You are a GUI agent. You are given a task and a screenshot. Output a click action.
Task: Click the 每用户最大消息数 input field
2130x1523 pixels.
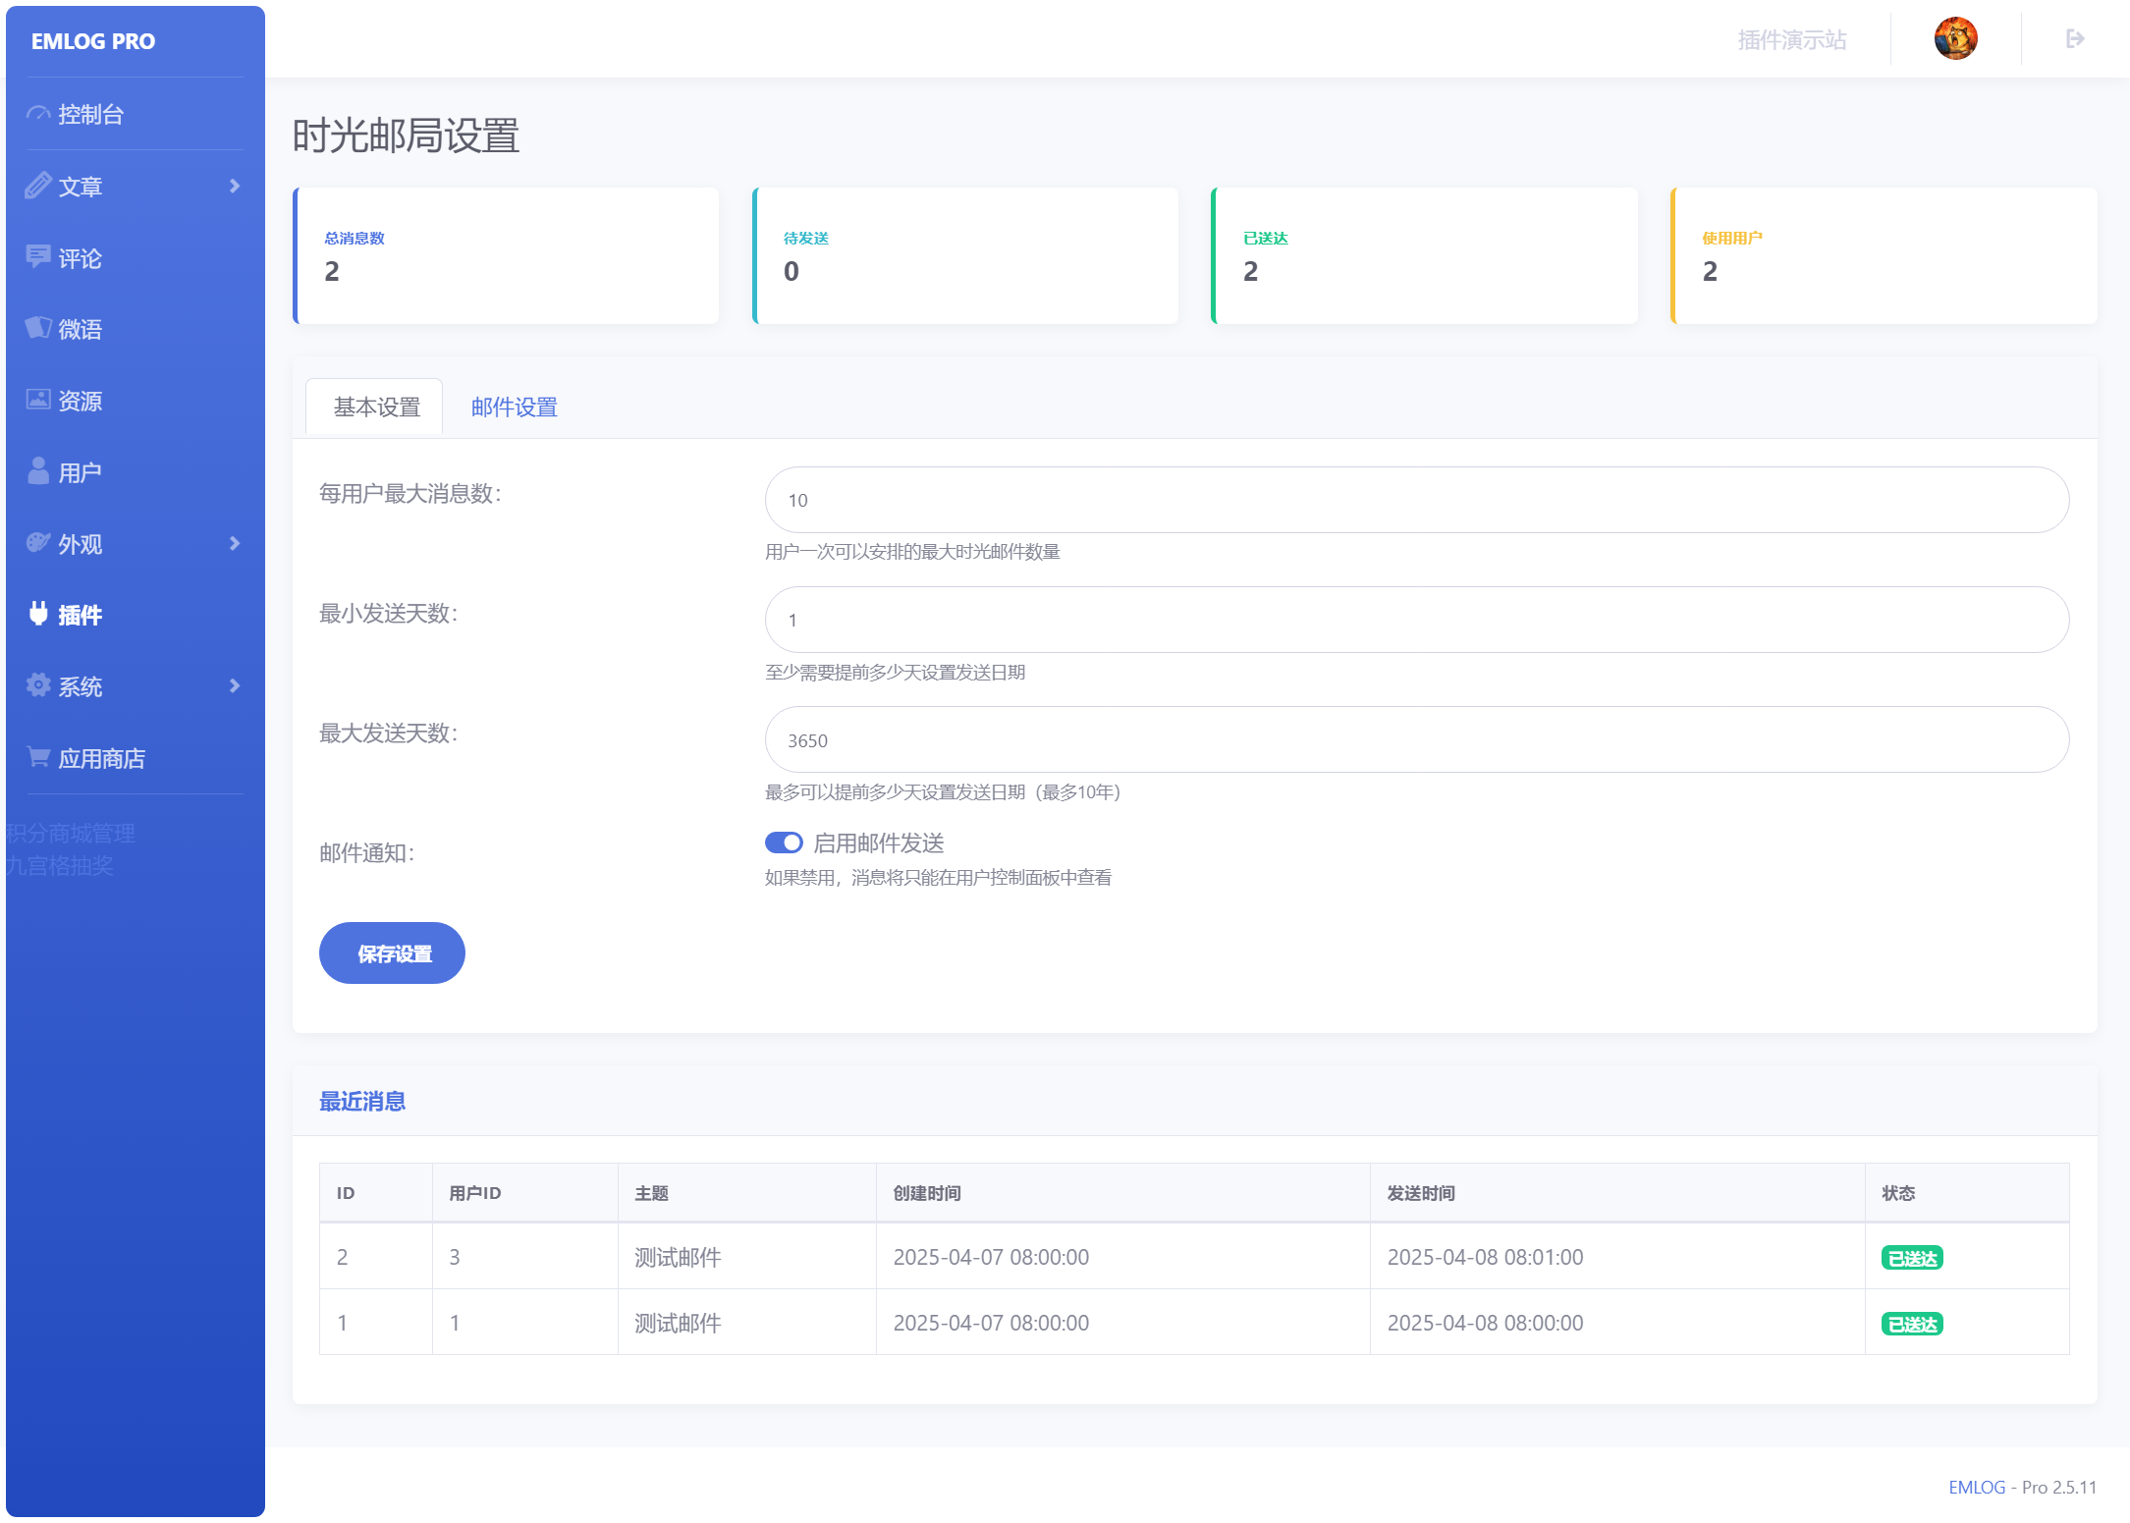(1417, 500)
